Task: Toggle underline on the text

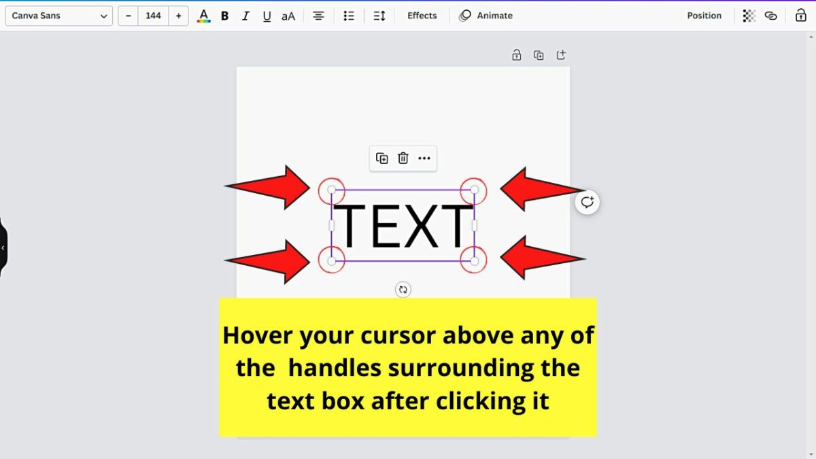Action: point(267,15)
